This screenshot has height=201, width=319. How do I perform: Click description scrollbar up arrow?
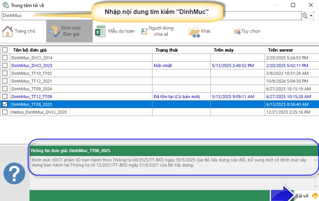(x=316, y=160)
